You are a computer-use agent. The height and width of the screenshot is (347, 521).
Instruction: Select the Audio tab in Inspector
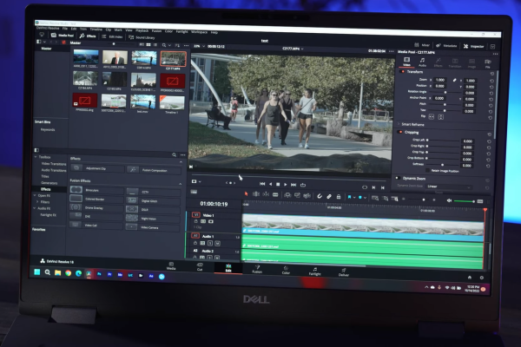coord(422,63)
